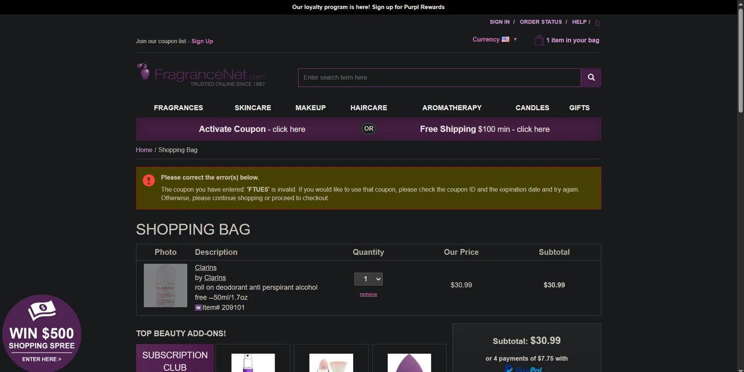Focus the 'Enter search term here' field
The image size is (744, 372).
439,77
